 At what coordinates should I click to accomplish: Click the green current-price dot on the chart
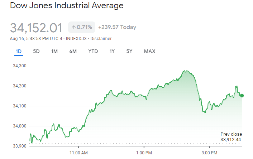(242, 96)
